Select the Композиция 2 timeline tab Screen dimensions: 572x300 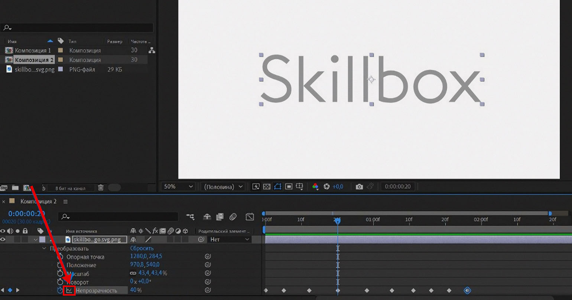38,201
